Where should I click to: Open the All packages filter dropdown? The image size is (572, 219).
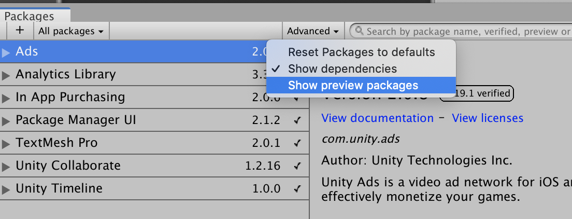point(71,31)
